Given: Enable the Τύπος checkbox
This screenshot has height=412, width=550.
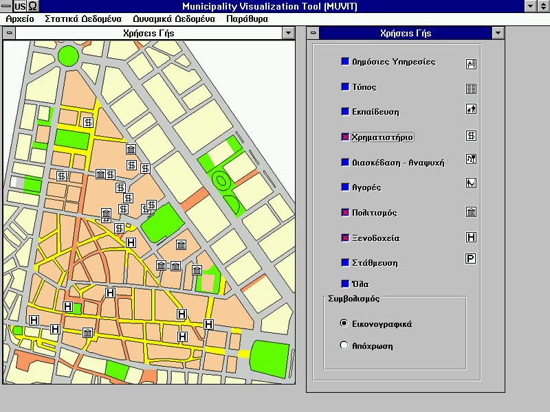Looking at the screenshot, I should [x=345, y=87].
